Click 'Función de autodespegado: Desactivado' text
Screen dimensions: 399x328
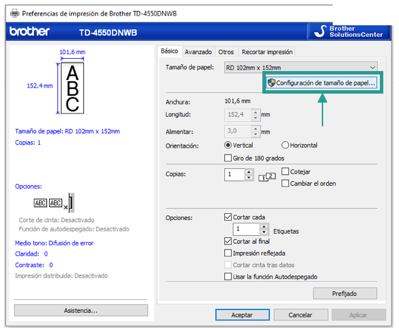pyautogui.click(x=74, y=229)
